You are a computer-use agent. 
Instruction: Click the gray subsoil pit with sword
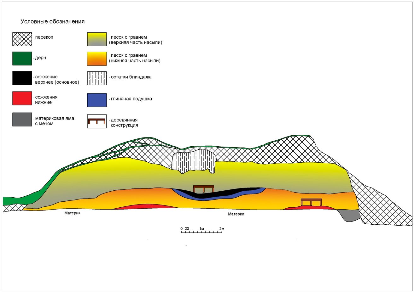(x=349, y=215)
